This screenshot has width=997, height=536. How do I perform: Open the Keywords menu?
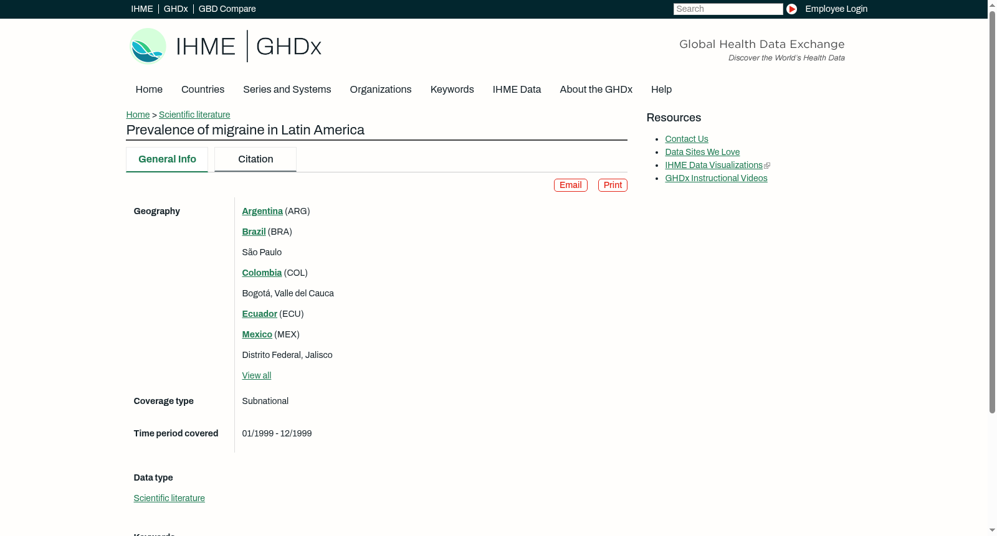tap(452, 90)
